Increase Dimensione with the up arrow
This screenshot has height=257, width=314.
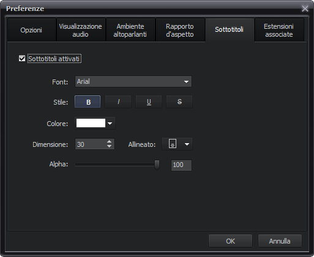coord(110,141)
